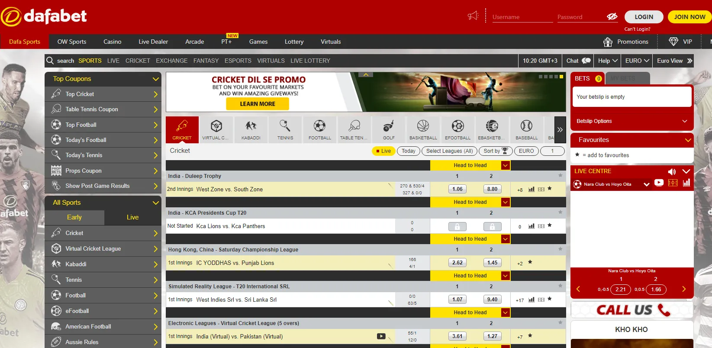
Task: Click LEARN MORE on cricket promo
Action: tap(258, 104)
